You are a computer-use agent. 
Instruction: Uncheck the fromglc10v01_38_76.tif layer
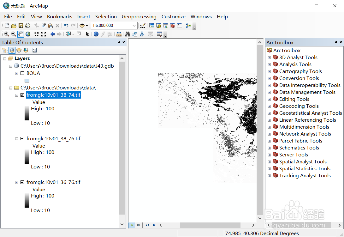(22, 139)
